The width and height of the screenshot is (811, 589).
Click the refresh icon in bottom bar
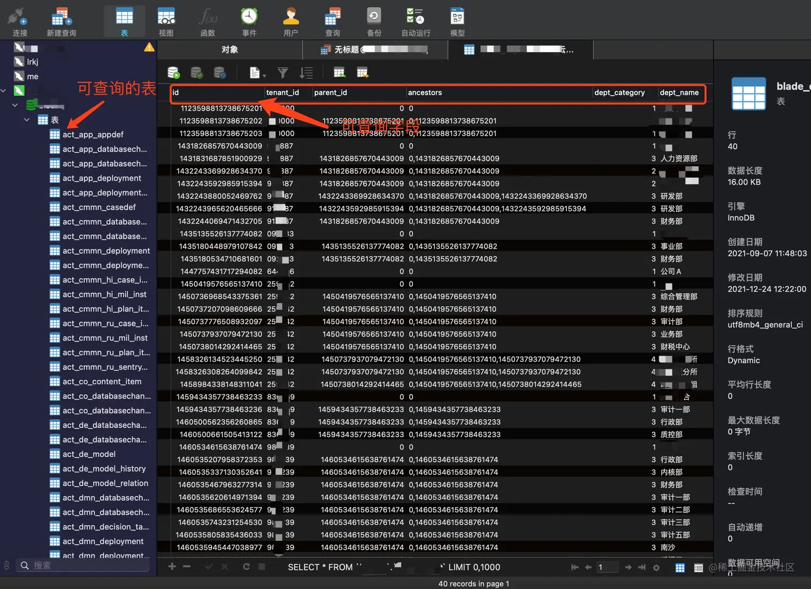click(246, 566)
